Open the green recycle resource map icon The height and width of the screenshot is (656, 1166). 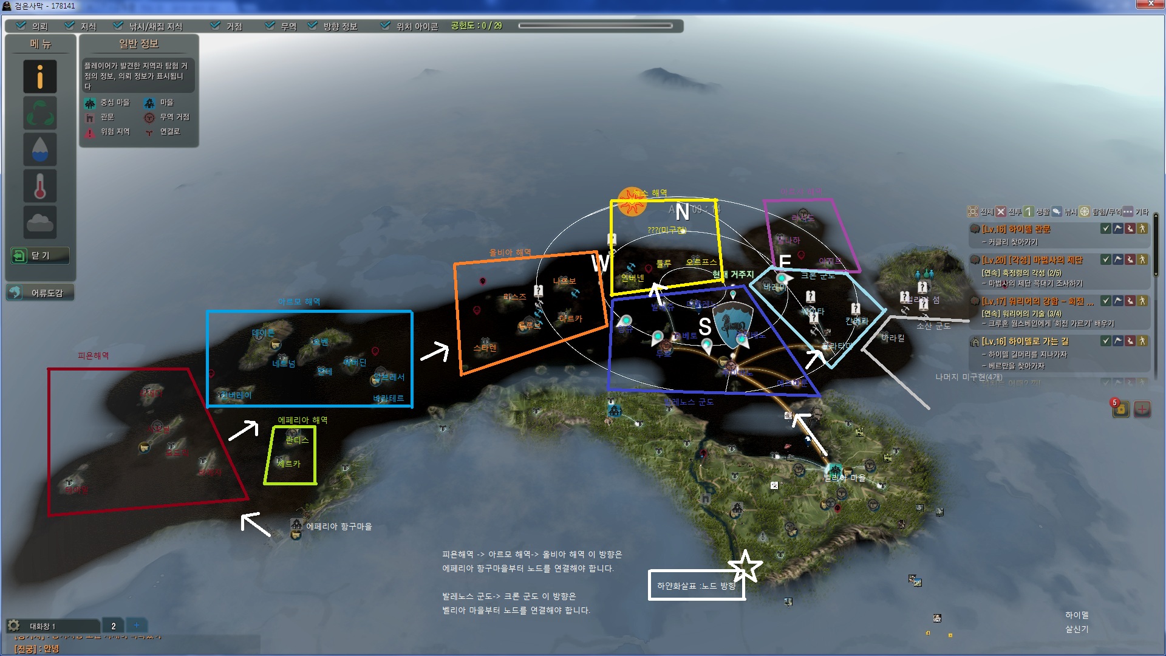pos(40,113)
